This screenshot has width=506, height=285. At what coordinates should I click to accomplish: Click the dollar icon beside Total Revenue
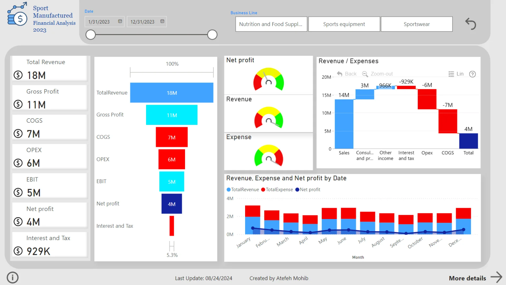(x=18, y=75)
